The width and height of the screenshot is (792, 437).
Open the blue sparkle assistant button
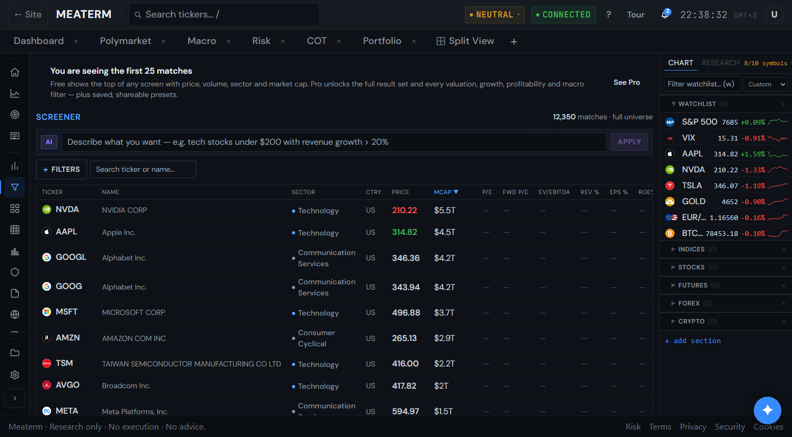coord(768,410)
